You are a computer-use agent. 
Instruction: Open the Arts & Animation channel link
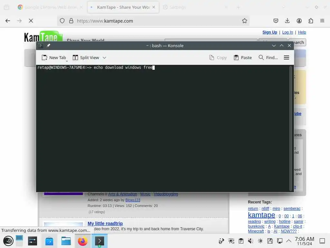click(122, 194)
